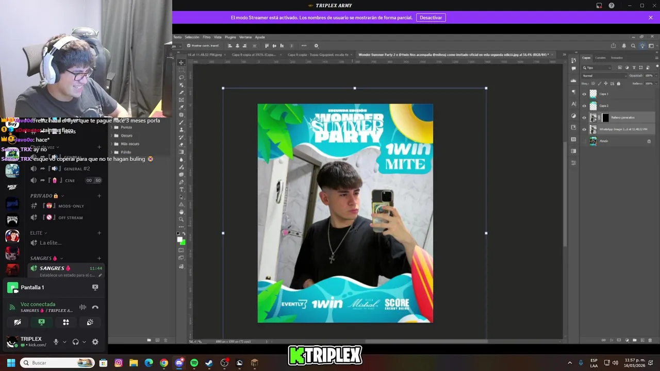Select the Crop tool

coord(181,92)
